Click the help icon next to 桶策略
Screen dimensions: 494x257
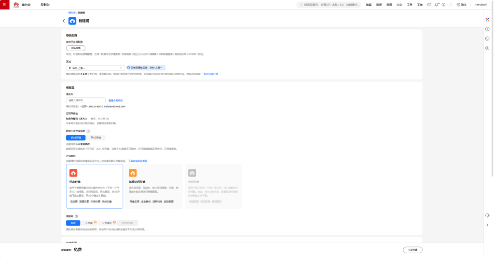pos(77,216)
